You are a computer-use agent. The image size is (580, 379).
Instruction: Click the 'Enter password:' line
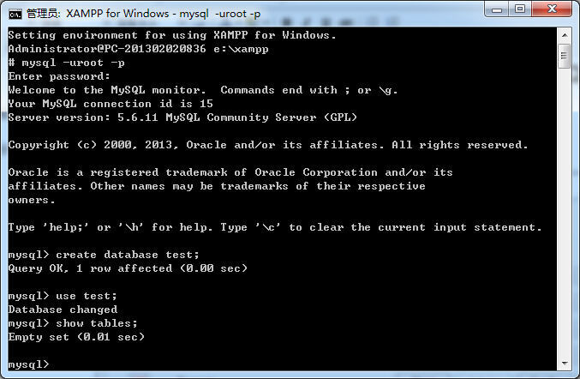[59, 76]
